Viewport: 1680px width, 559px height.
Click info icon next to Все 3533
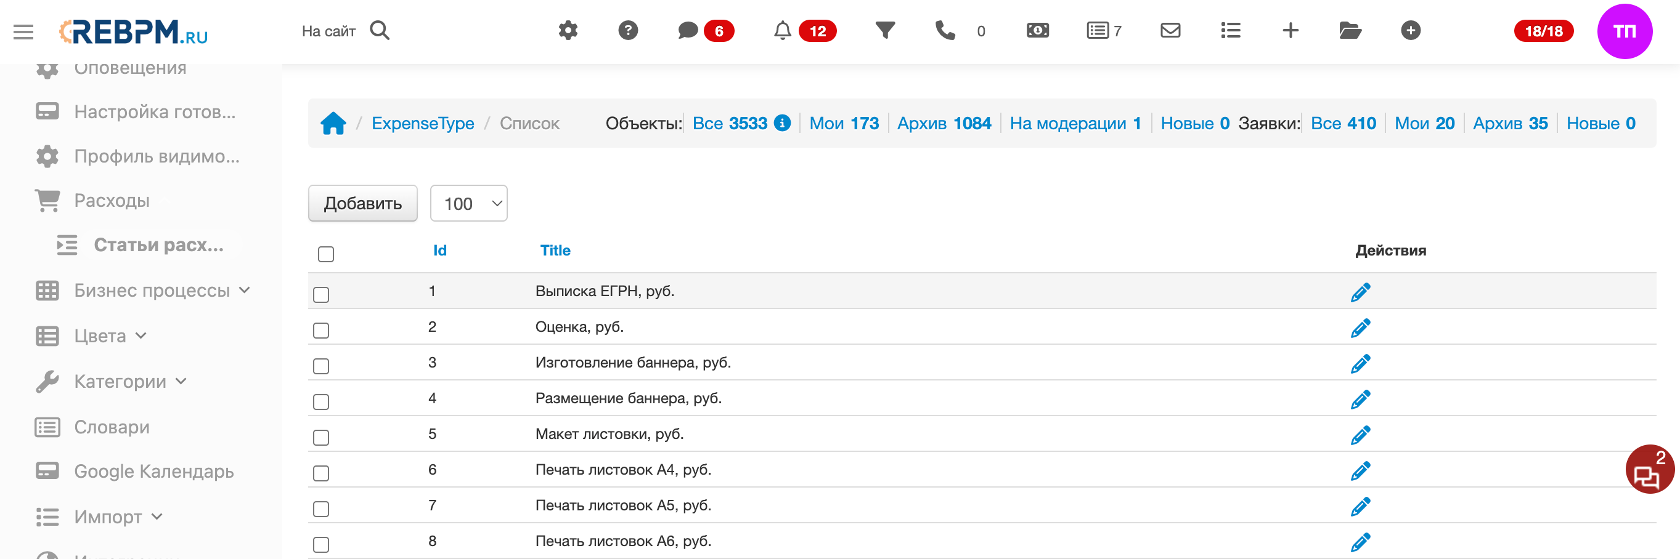[x=782, y=123]
